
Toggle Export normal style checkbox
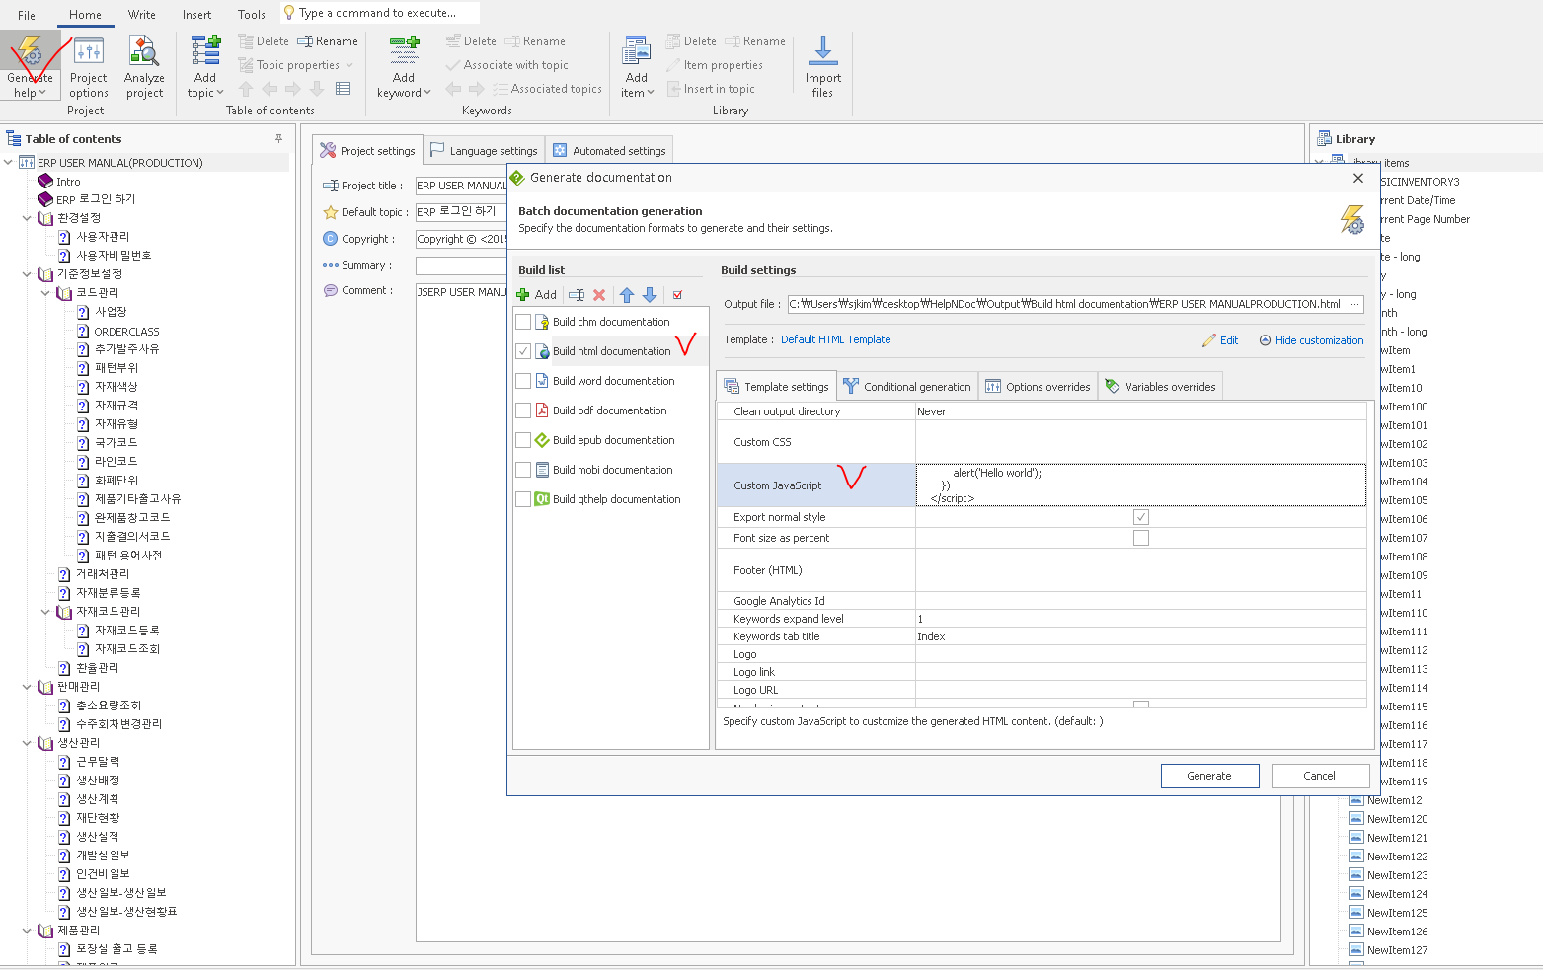(1141, 517)
